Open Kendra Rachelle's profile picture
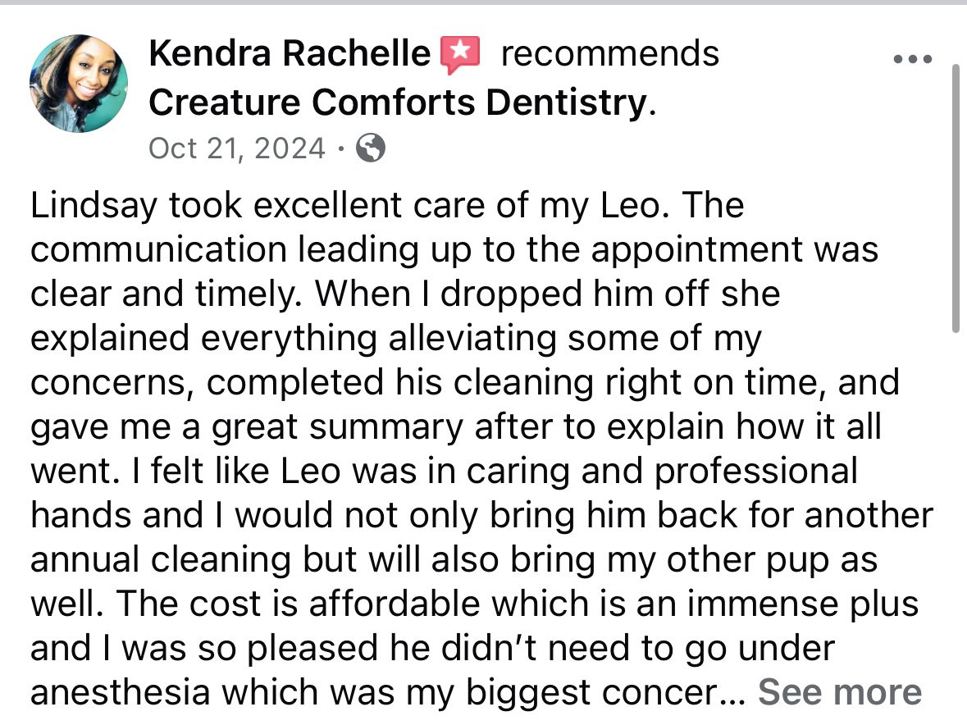967x725 pixels. coord(79,83)
